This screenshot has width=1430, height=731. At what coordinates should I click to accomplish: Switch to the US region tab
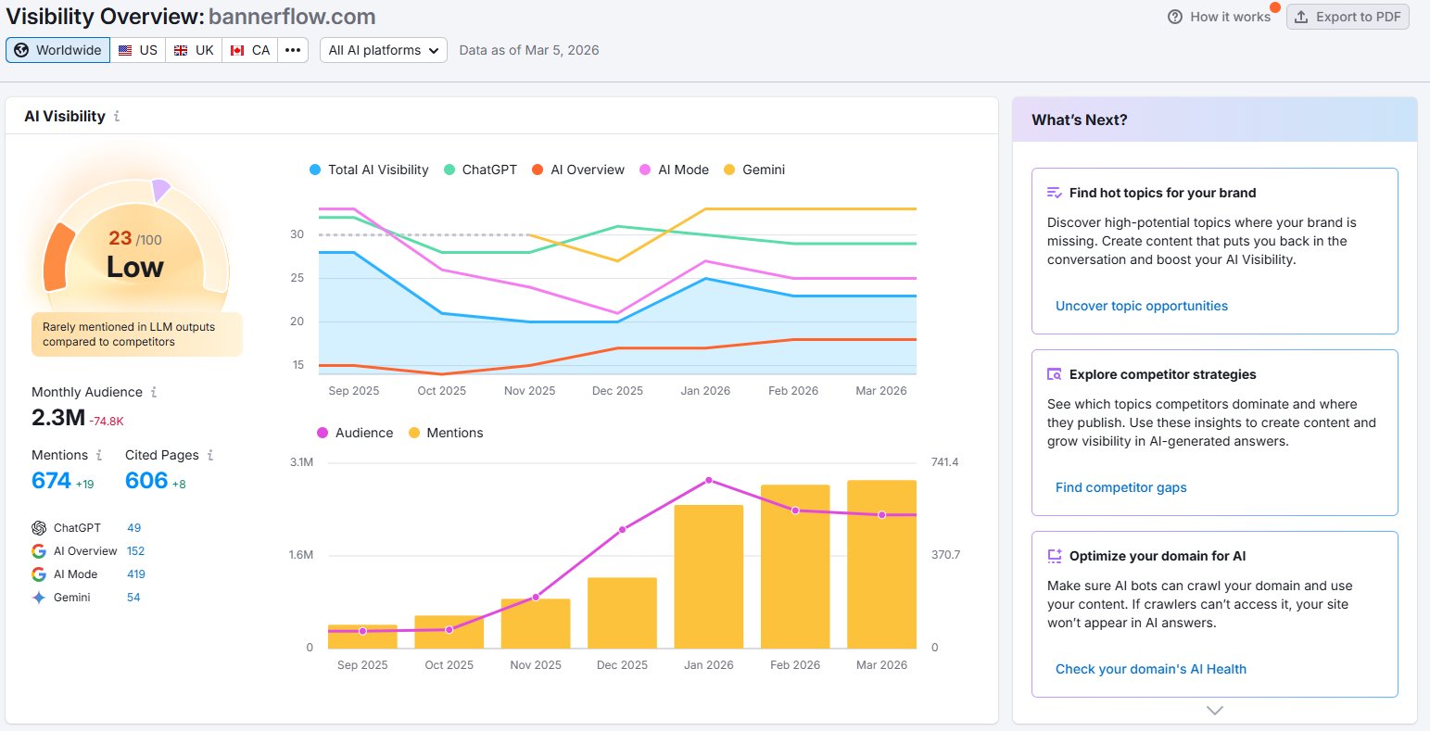coord(138,50)
